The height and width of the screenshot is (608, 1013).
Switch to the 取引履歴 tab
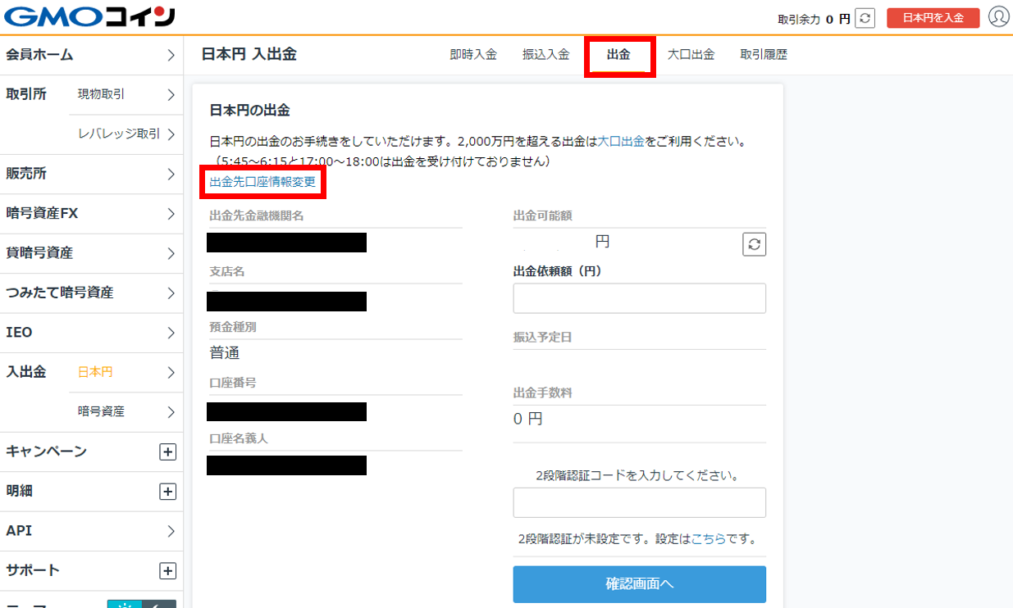764,55
